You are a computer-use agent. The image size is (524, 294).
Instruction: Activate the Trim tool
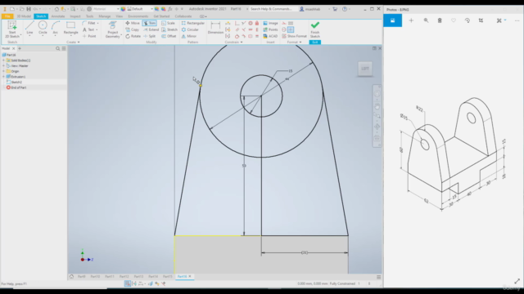coord(149,23)
